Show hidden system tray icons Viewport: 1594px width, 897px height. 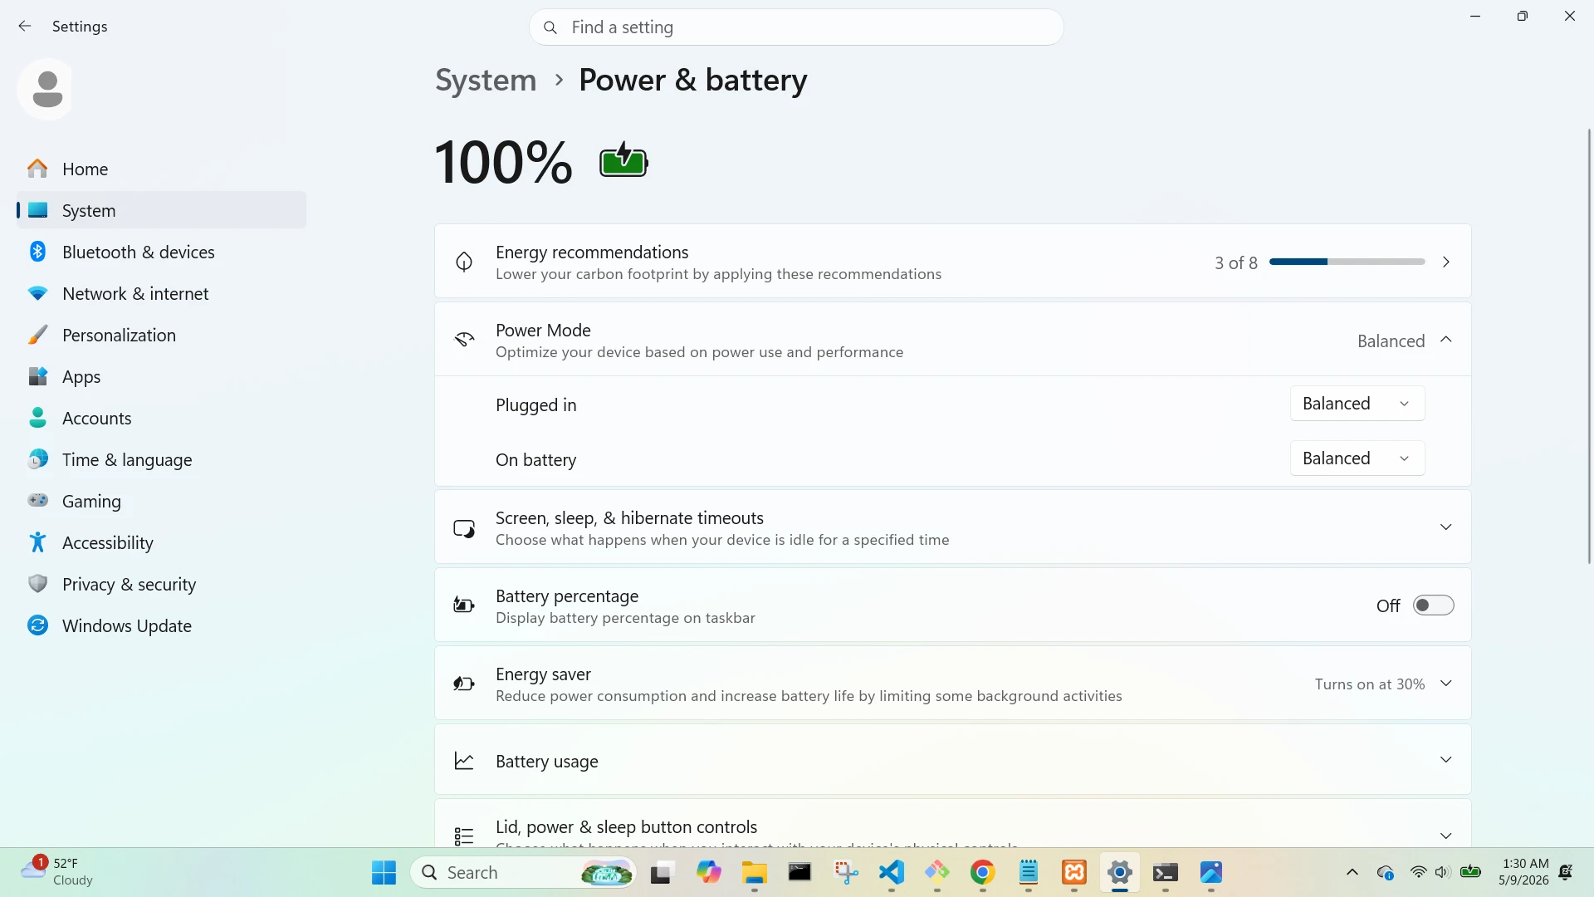[x=1352, y=873]
